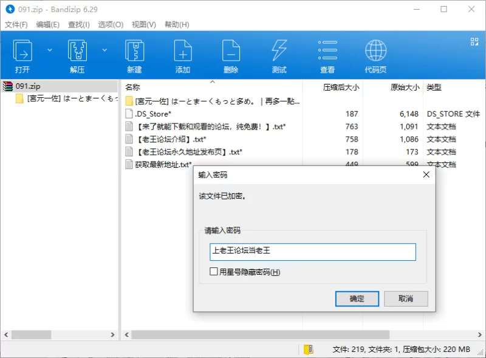
Task: Click the Bandizip app icon in title bar
Action: 10,9
